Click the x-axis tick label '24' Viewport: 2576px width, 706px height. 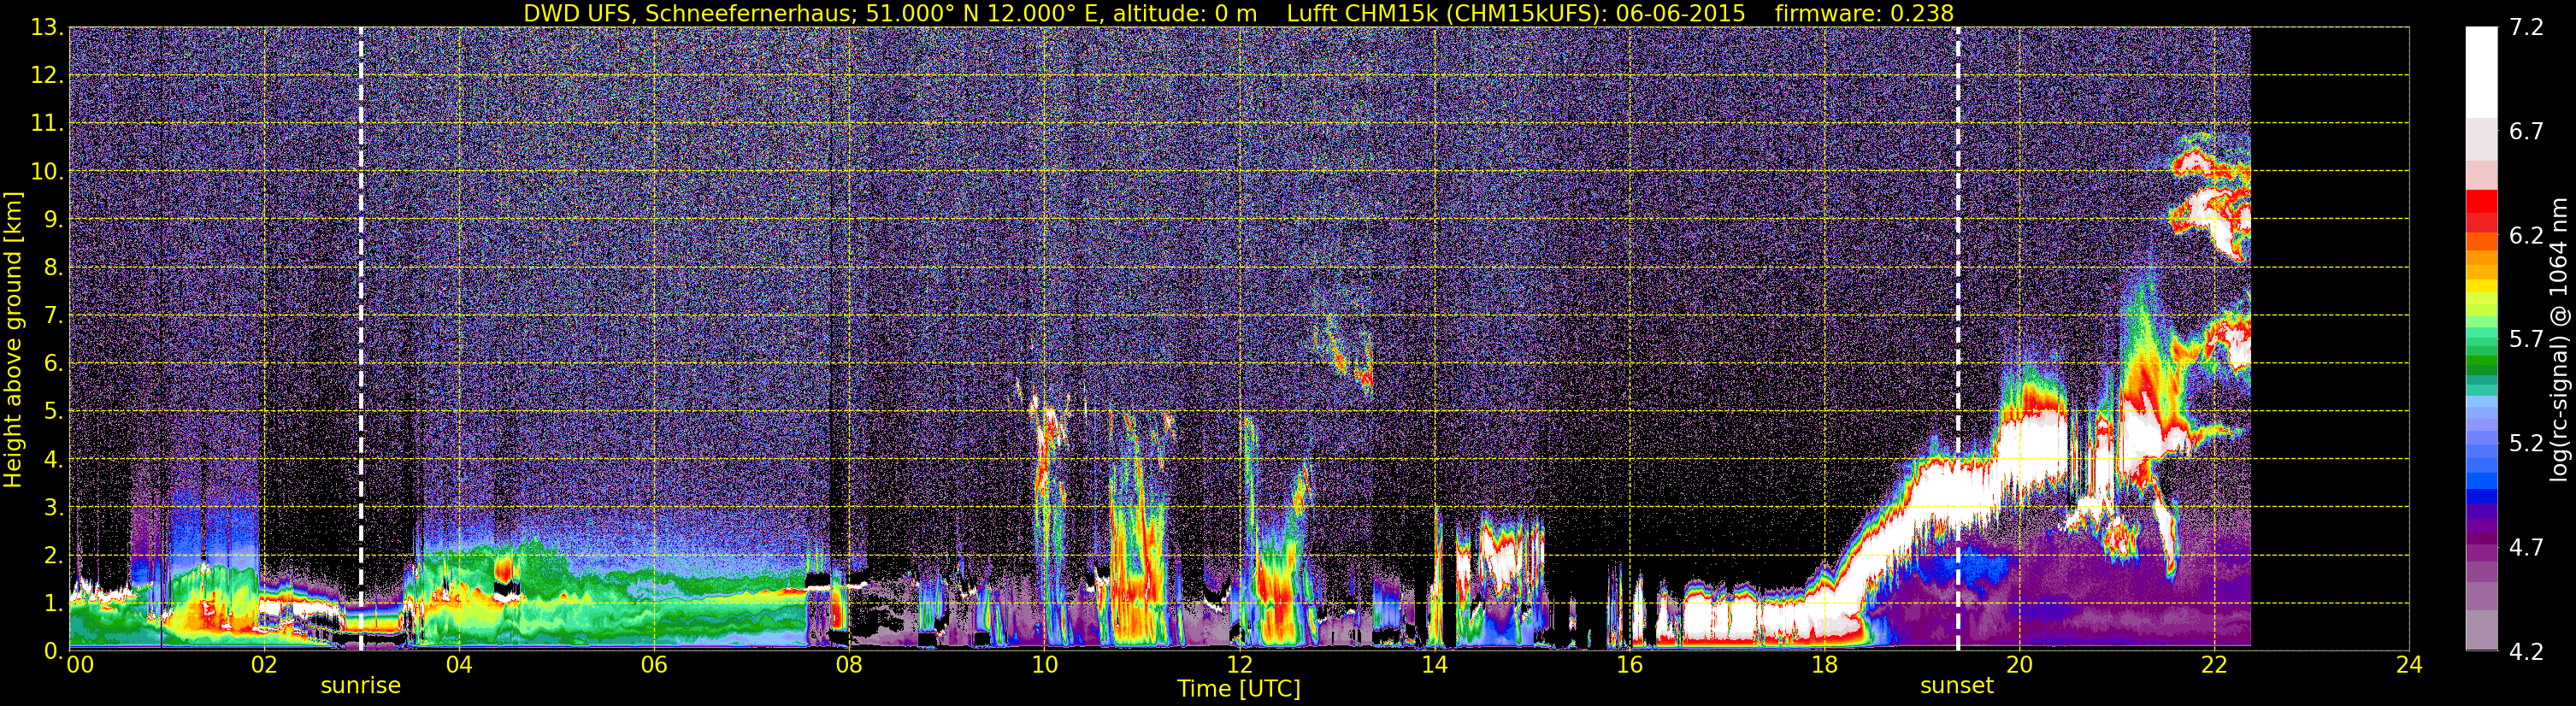click(x=2409, y=665)
